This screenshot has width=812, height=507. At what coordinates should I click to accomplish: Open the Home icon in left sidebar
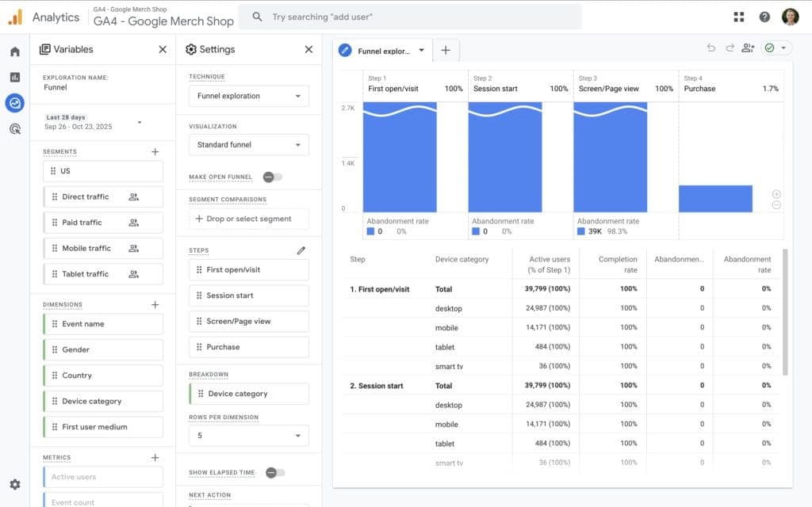[14, 51]
